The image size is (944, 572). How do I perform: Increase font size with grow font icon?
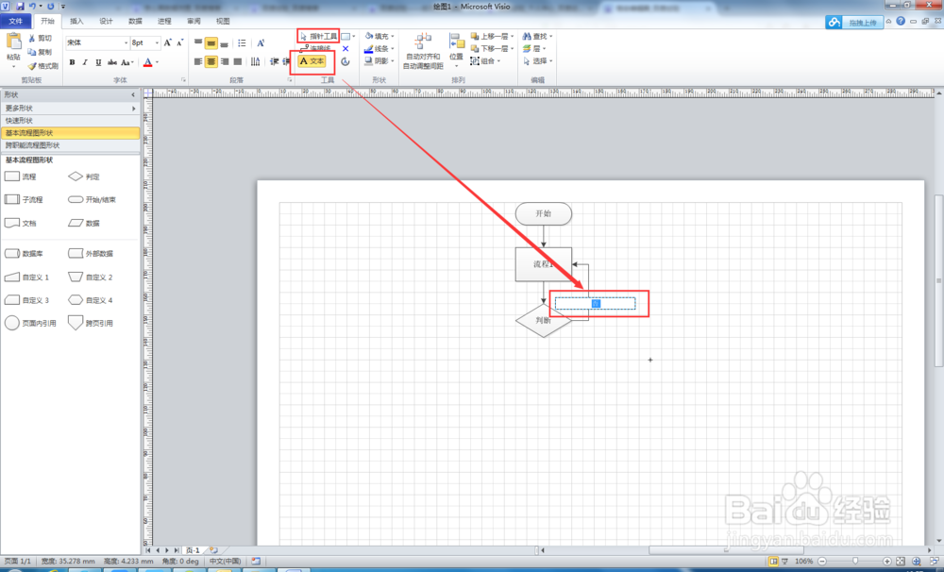click(x=167, y=42)
